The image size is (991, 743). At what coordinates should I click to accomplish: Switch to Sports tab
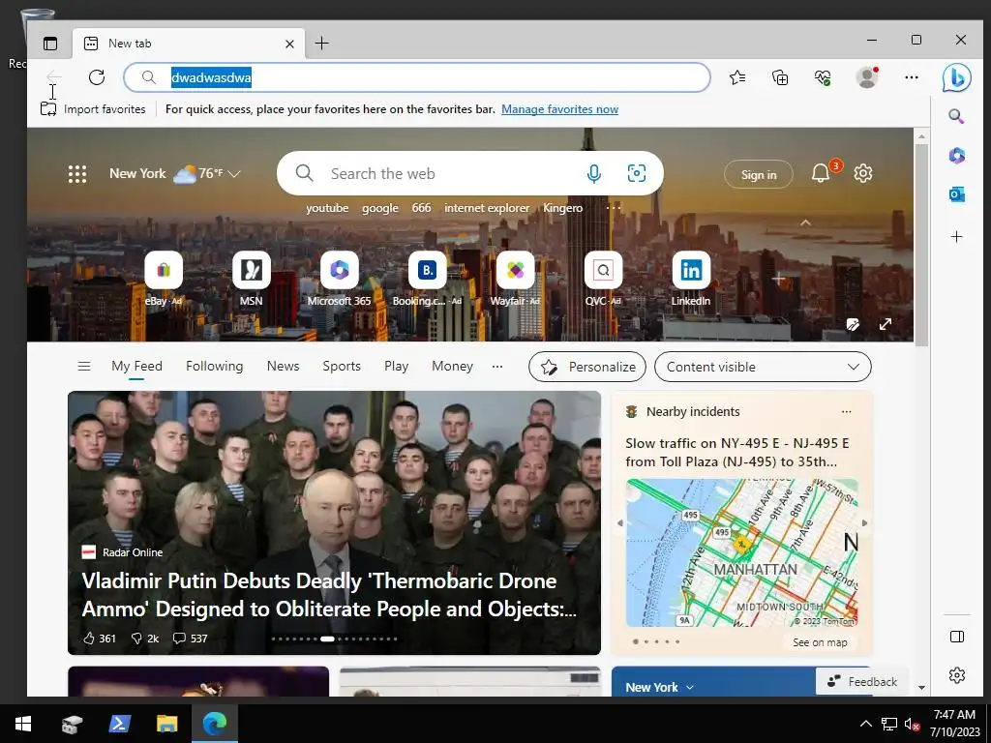(342, 366)
